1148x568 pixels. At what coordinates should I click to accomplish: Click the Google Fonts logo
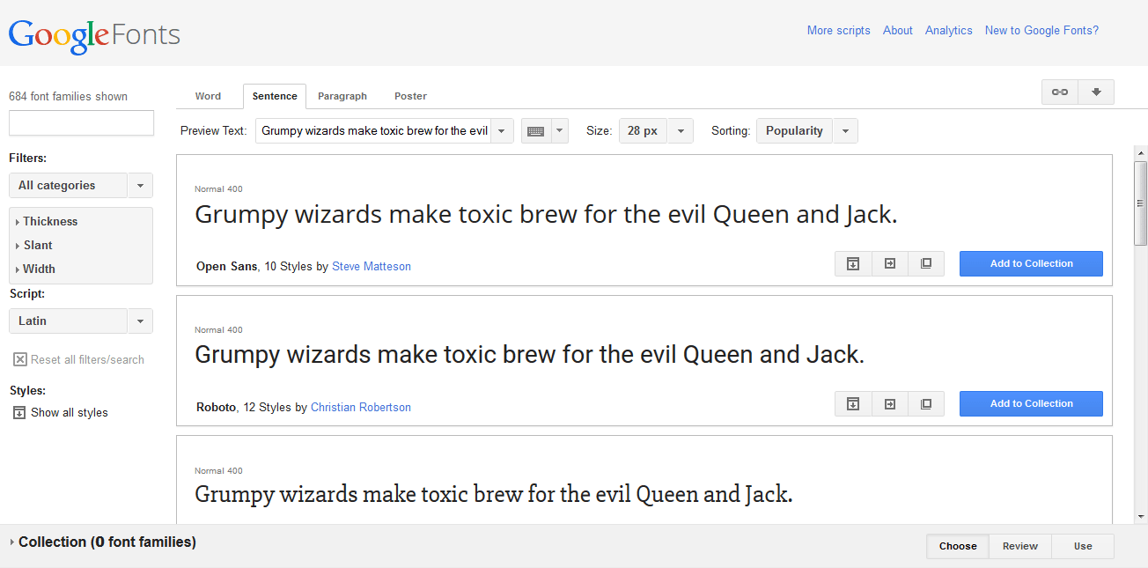coord(94,35)
